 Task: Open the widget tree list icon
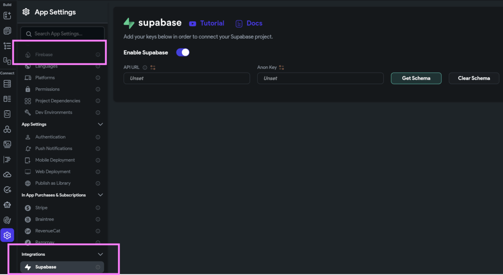point(7,46)
